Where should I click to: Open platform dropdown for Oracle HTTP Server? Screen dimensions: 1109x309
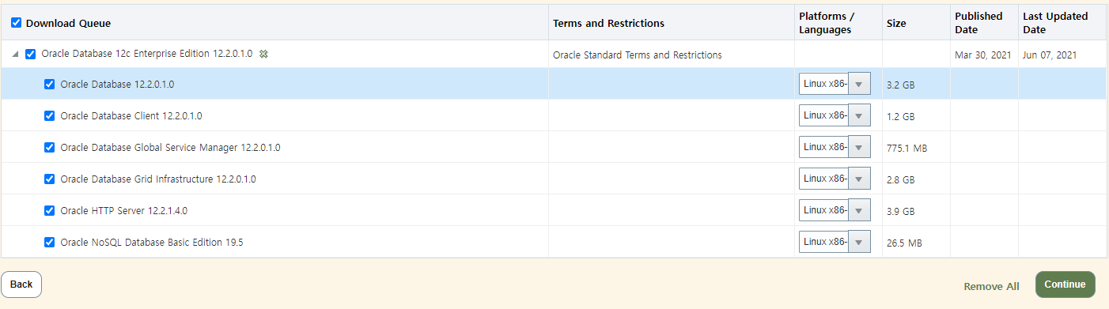835,210
